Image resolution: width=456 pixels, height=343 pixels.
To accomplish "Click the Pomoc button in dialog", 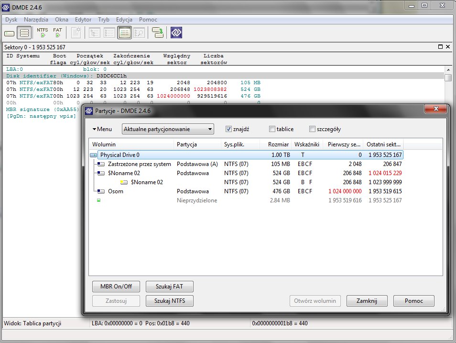I will [414, 301].
